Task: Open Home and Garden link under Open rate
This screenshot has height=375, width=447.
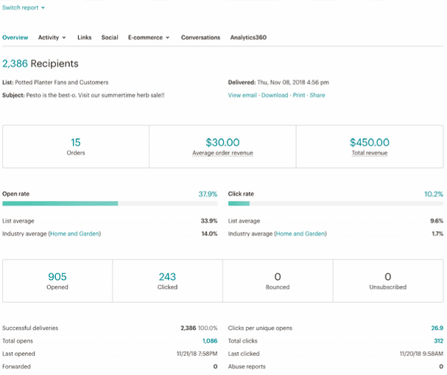Action: [74, 234]
